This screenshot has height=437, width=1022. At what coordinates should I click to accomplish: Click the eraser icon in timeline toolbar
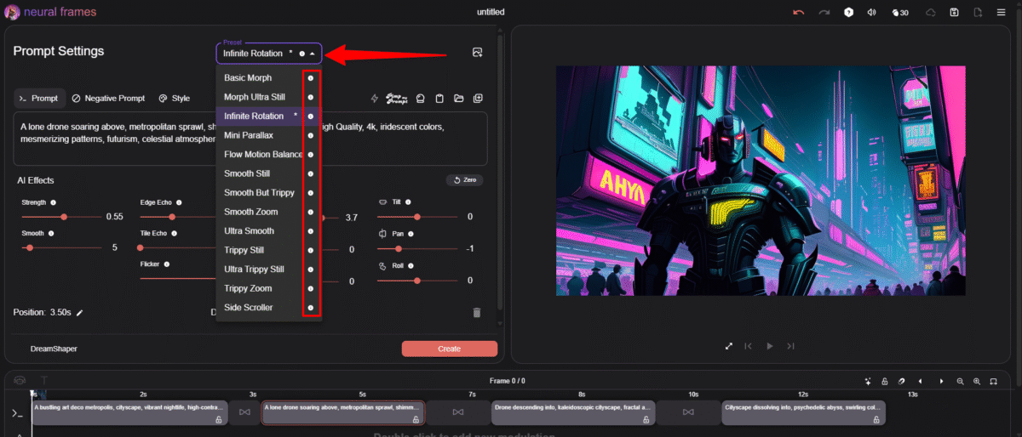point(902,381)
